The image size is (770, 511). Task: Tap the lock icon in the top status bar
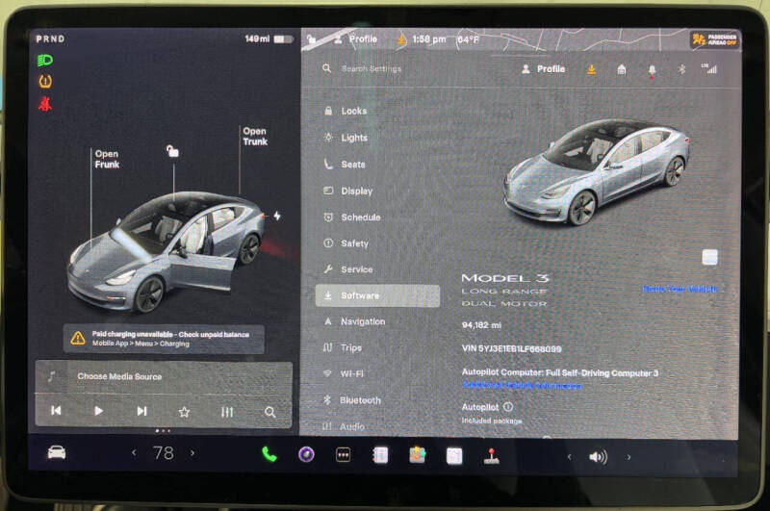311,38
